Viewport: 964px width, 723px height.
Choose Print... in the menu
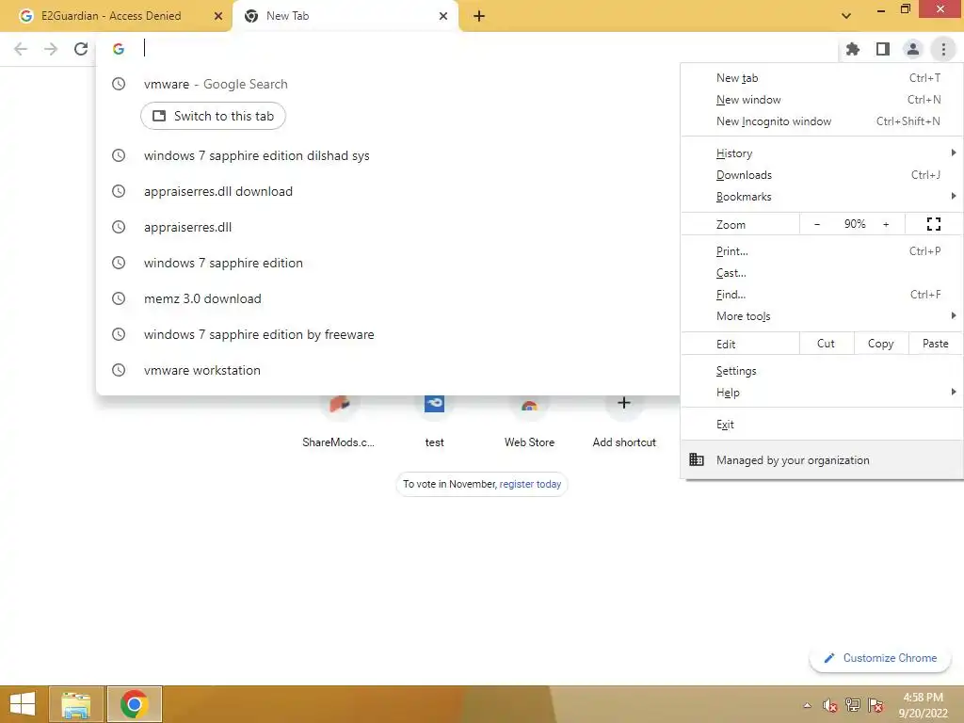(x=822, y=250)
